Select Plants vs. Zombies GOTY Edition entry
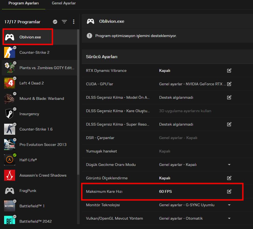The width and height of the screenshot is (253, 229). click(x=40, y=68)
